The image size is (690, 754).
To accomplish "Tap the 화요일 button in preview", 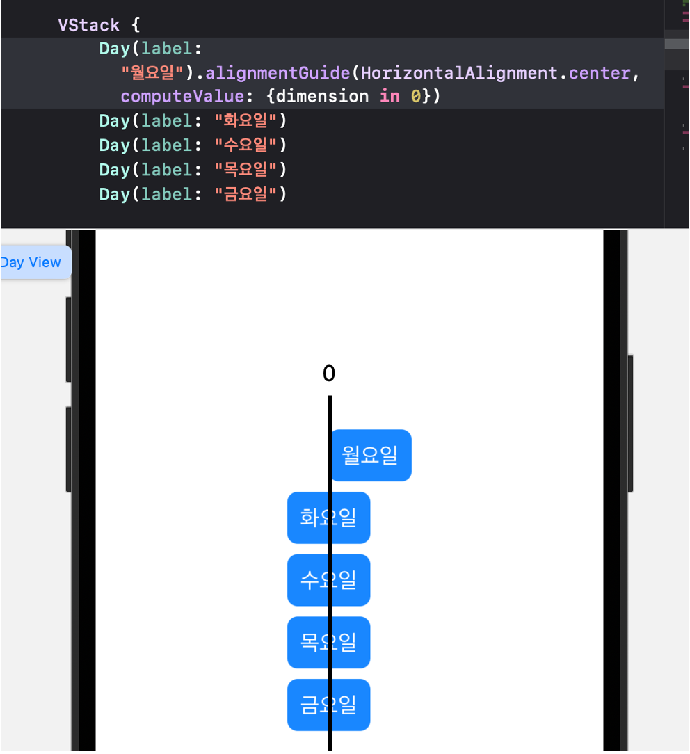I will coord(328,518).
